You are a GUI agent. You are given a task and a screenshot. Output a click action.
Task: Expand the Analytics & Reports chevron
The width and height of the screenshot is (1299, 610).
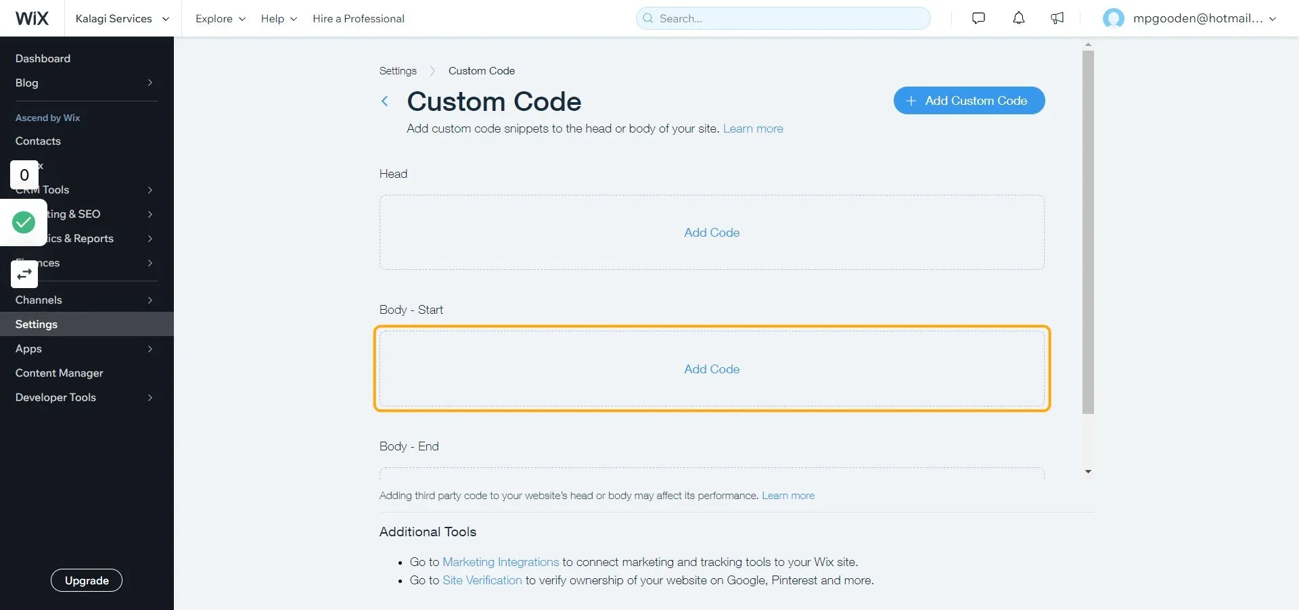(x=150, y=239)
